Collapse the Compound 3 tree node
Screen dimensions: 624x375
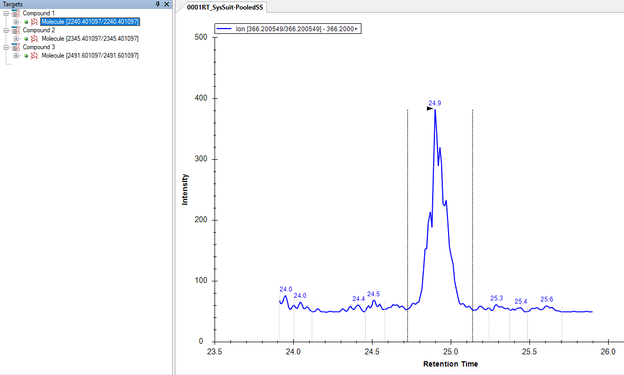6,47
